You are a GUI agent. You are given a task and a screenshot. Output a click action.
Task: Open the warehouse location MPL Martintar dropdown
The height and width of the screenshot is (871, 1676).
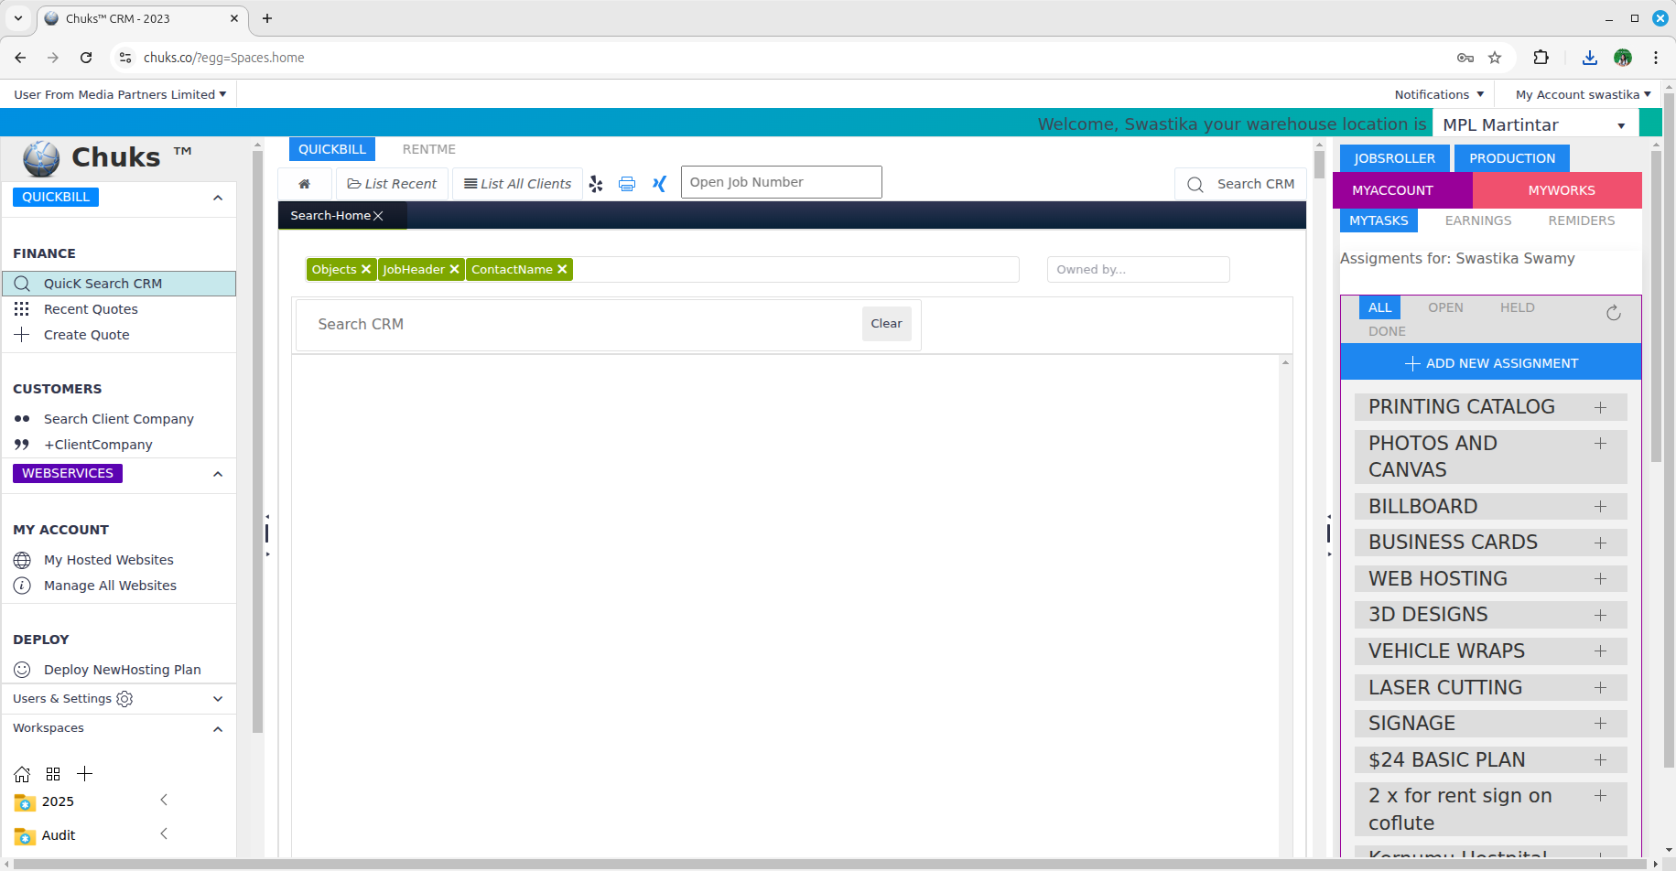point(1535,124)
